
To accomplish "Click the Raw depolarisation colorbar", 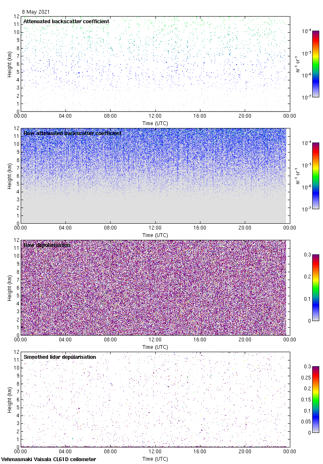I will click(x=315, y=288).
